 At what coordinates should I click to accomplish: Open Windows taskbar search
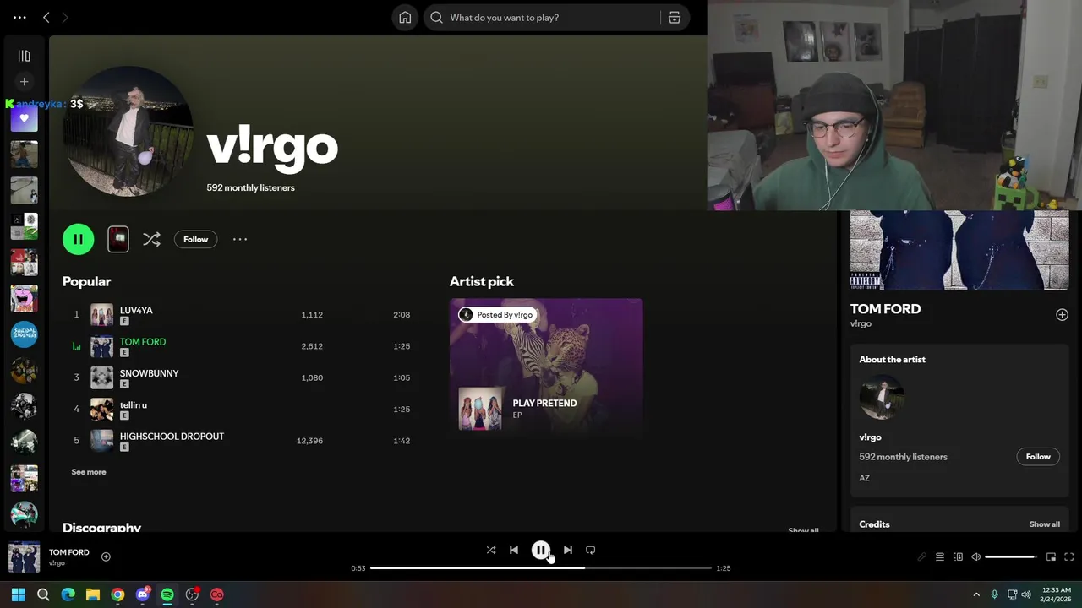(43, 594)
